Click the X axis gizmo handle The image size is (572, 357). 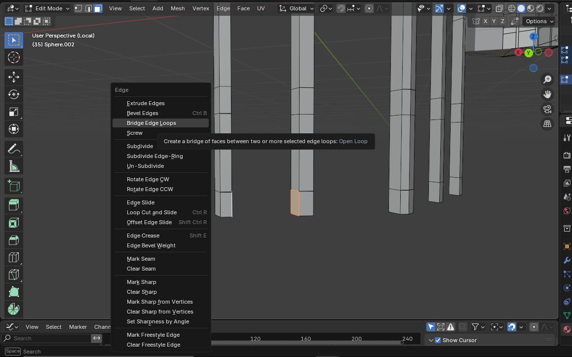point(518,52)
